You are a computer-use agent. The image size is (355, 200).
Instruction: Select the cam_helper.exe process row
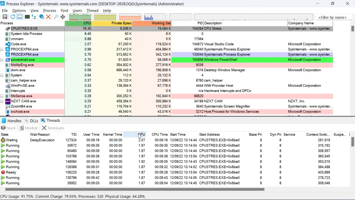(x=166, y=80)
